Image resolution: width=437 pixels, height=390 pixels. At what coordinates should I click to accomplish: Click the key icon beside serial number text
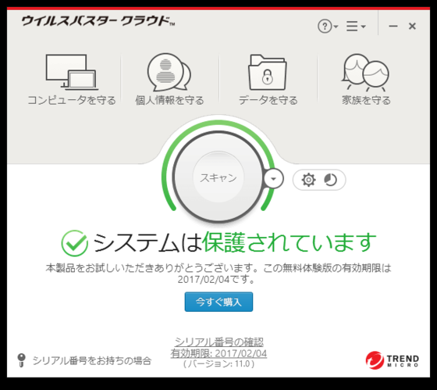(22, 360)
